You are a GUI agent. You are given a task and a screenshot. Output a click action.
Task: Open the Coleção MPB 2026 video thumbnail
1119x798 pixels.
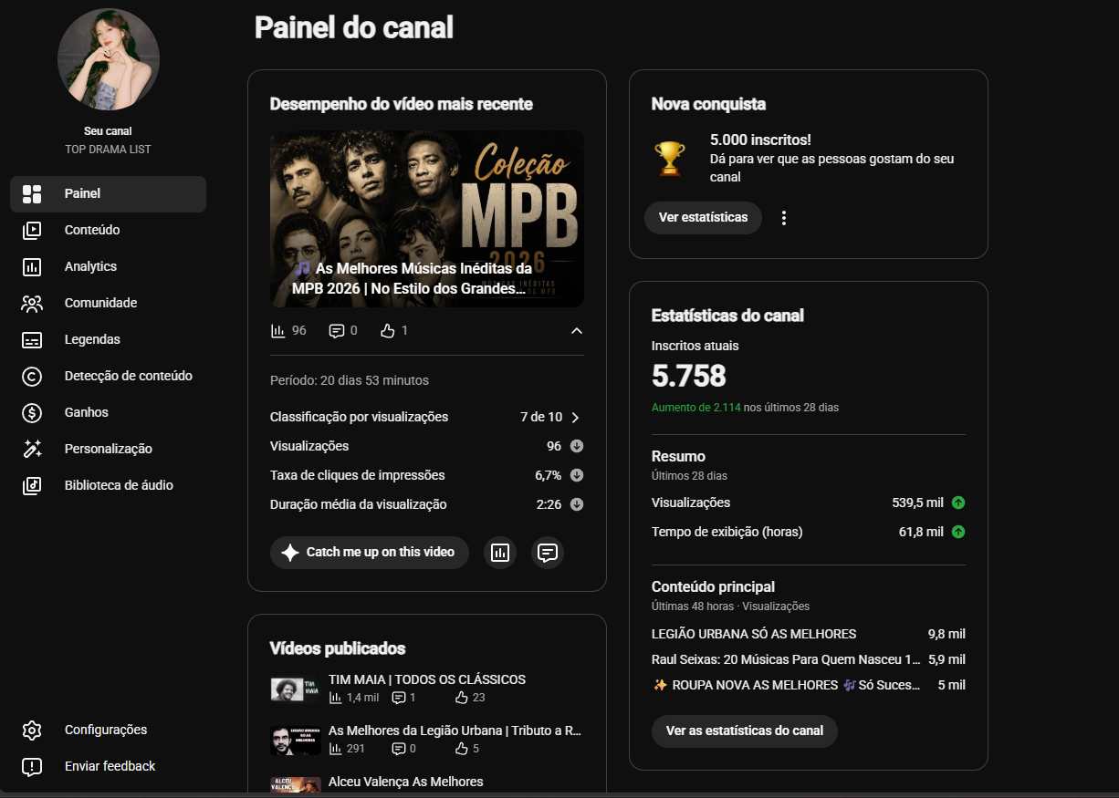427,219
